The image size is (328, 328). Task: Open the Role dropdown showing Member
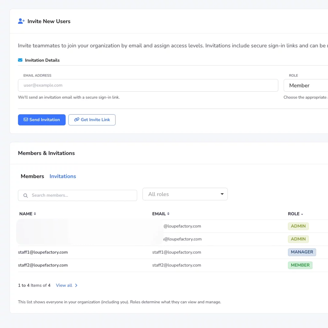click(x=306, y=85)
